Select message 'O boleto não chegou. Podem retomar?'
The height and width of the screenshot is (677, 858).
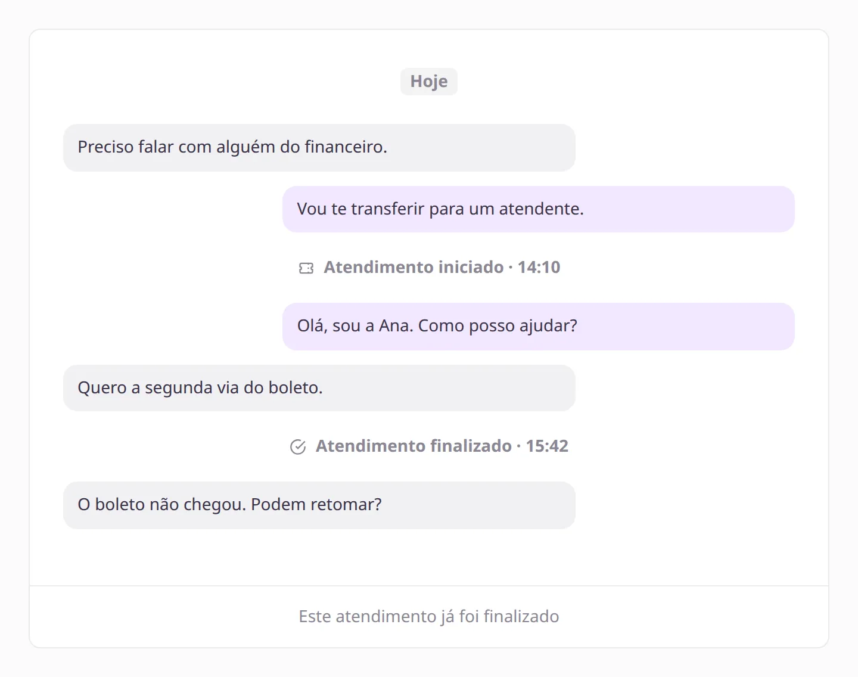point(319,505)
